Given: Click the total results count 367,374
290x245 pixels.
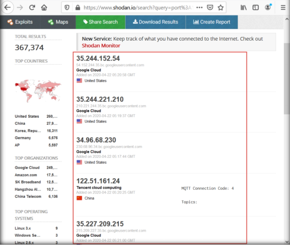Looking at the screenshot, I should (29, 48).
